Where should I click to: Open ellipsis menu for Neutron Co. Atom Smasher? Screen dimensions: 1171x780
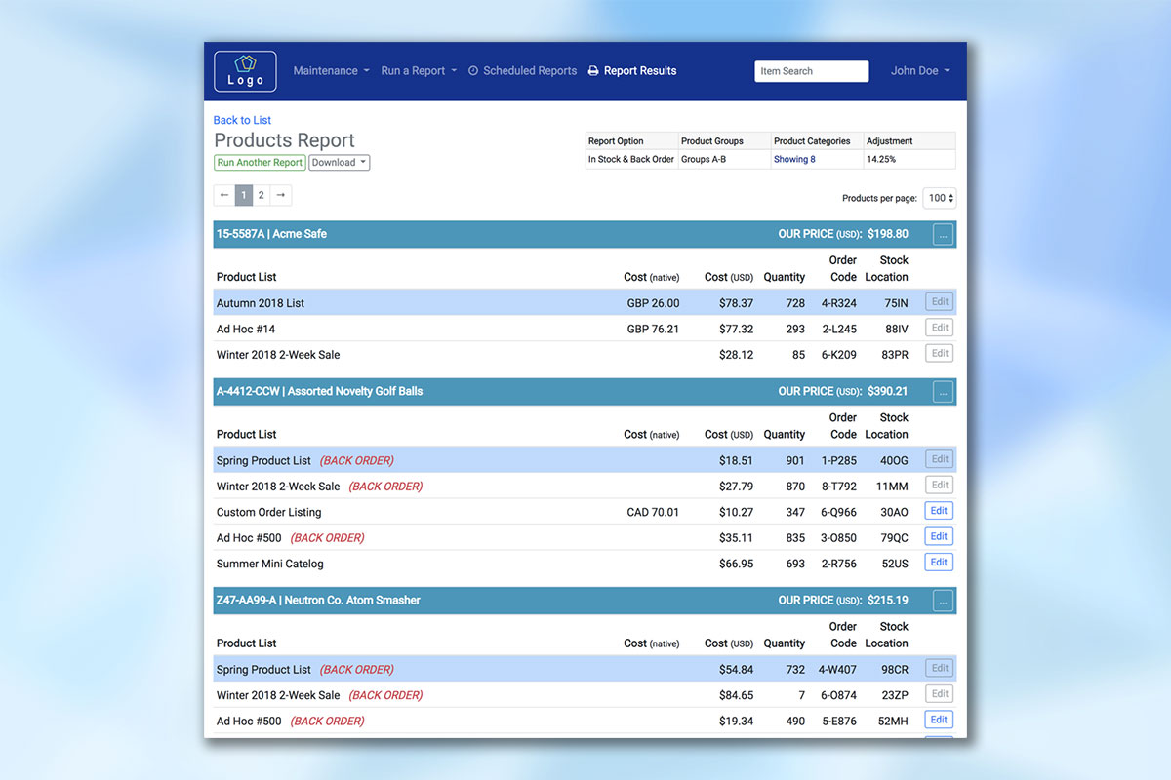point(943,601)
